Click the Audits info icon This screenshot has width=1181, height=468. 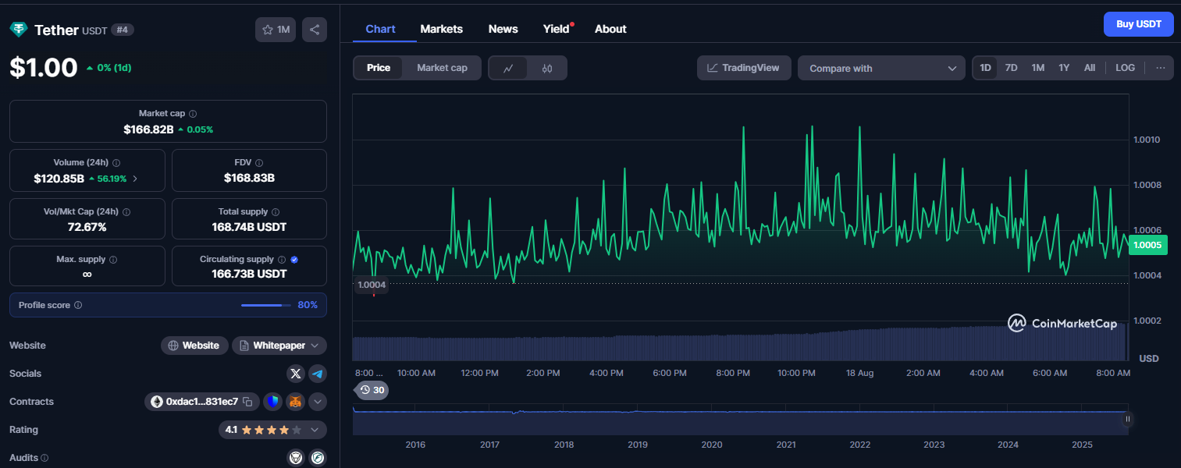point(44,459)
